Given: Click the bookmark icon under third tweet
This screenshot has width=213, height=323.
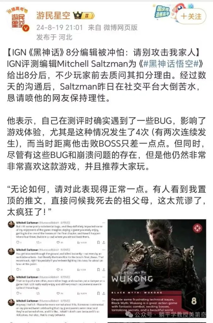Looking at the screenshot, I should coord(98,293).
